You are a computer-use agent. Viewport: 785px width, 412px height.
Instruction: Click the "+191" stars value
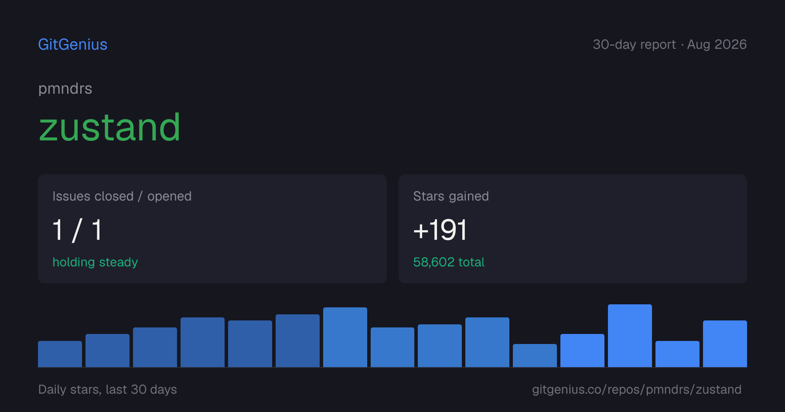[440, 230]
